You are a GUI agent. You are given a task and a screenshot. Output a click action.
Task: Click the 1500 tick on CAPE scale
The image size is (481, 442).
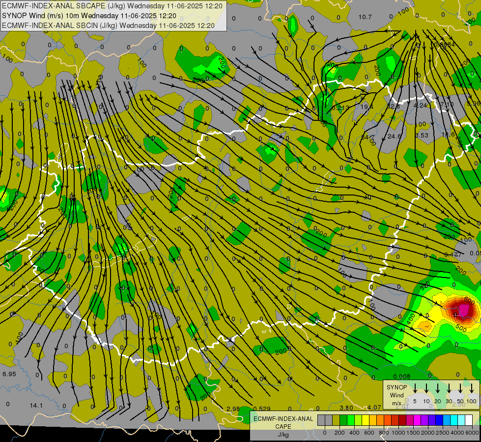(x=413, y=433)
